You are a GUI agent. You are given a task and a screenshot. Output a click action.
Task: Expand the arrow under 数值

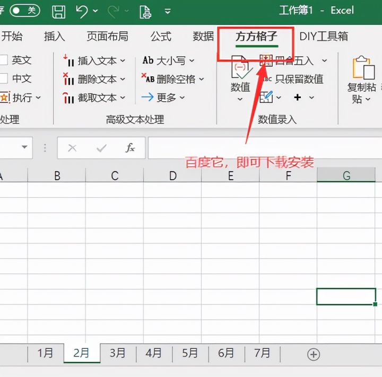click(x=240, y=99)
